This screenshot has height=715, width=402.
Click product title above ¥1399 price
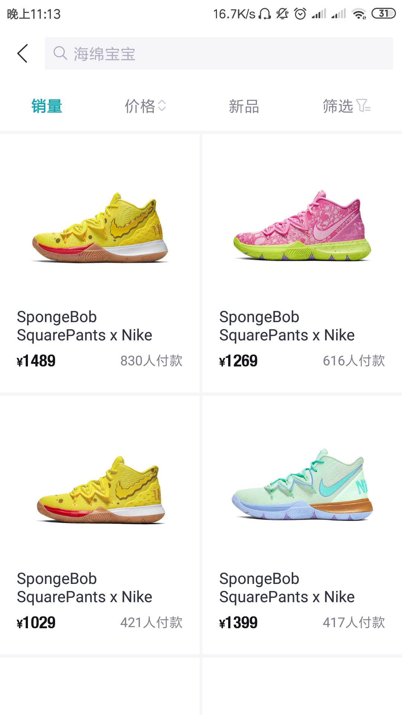[x=287, y=588]
